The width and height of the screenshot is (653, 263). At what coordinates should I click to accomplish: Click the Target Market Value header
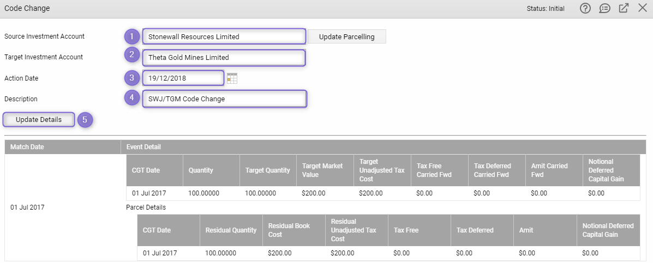click(325, 170)
